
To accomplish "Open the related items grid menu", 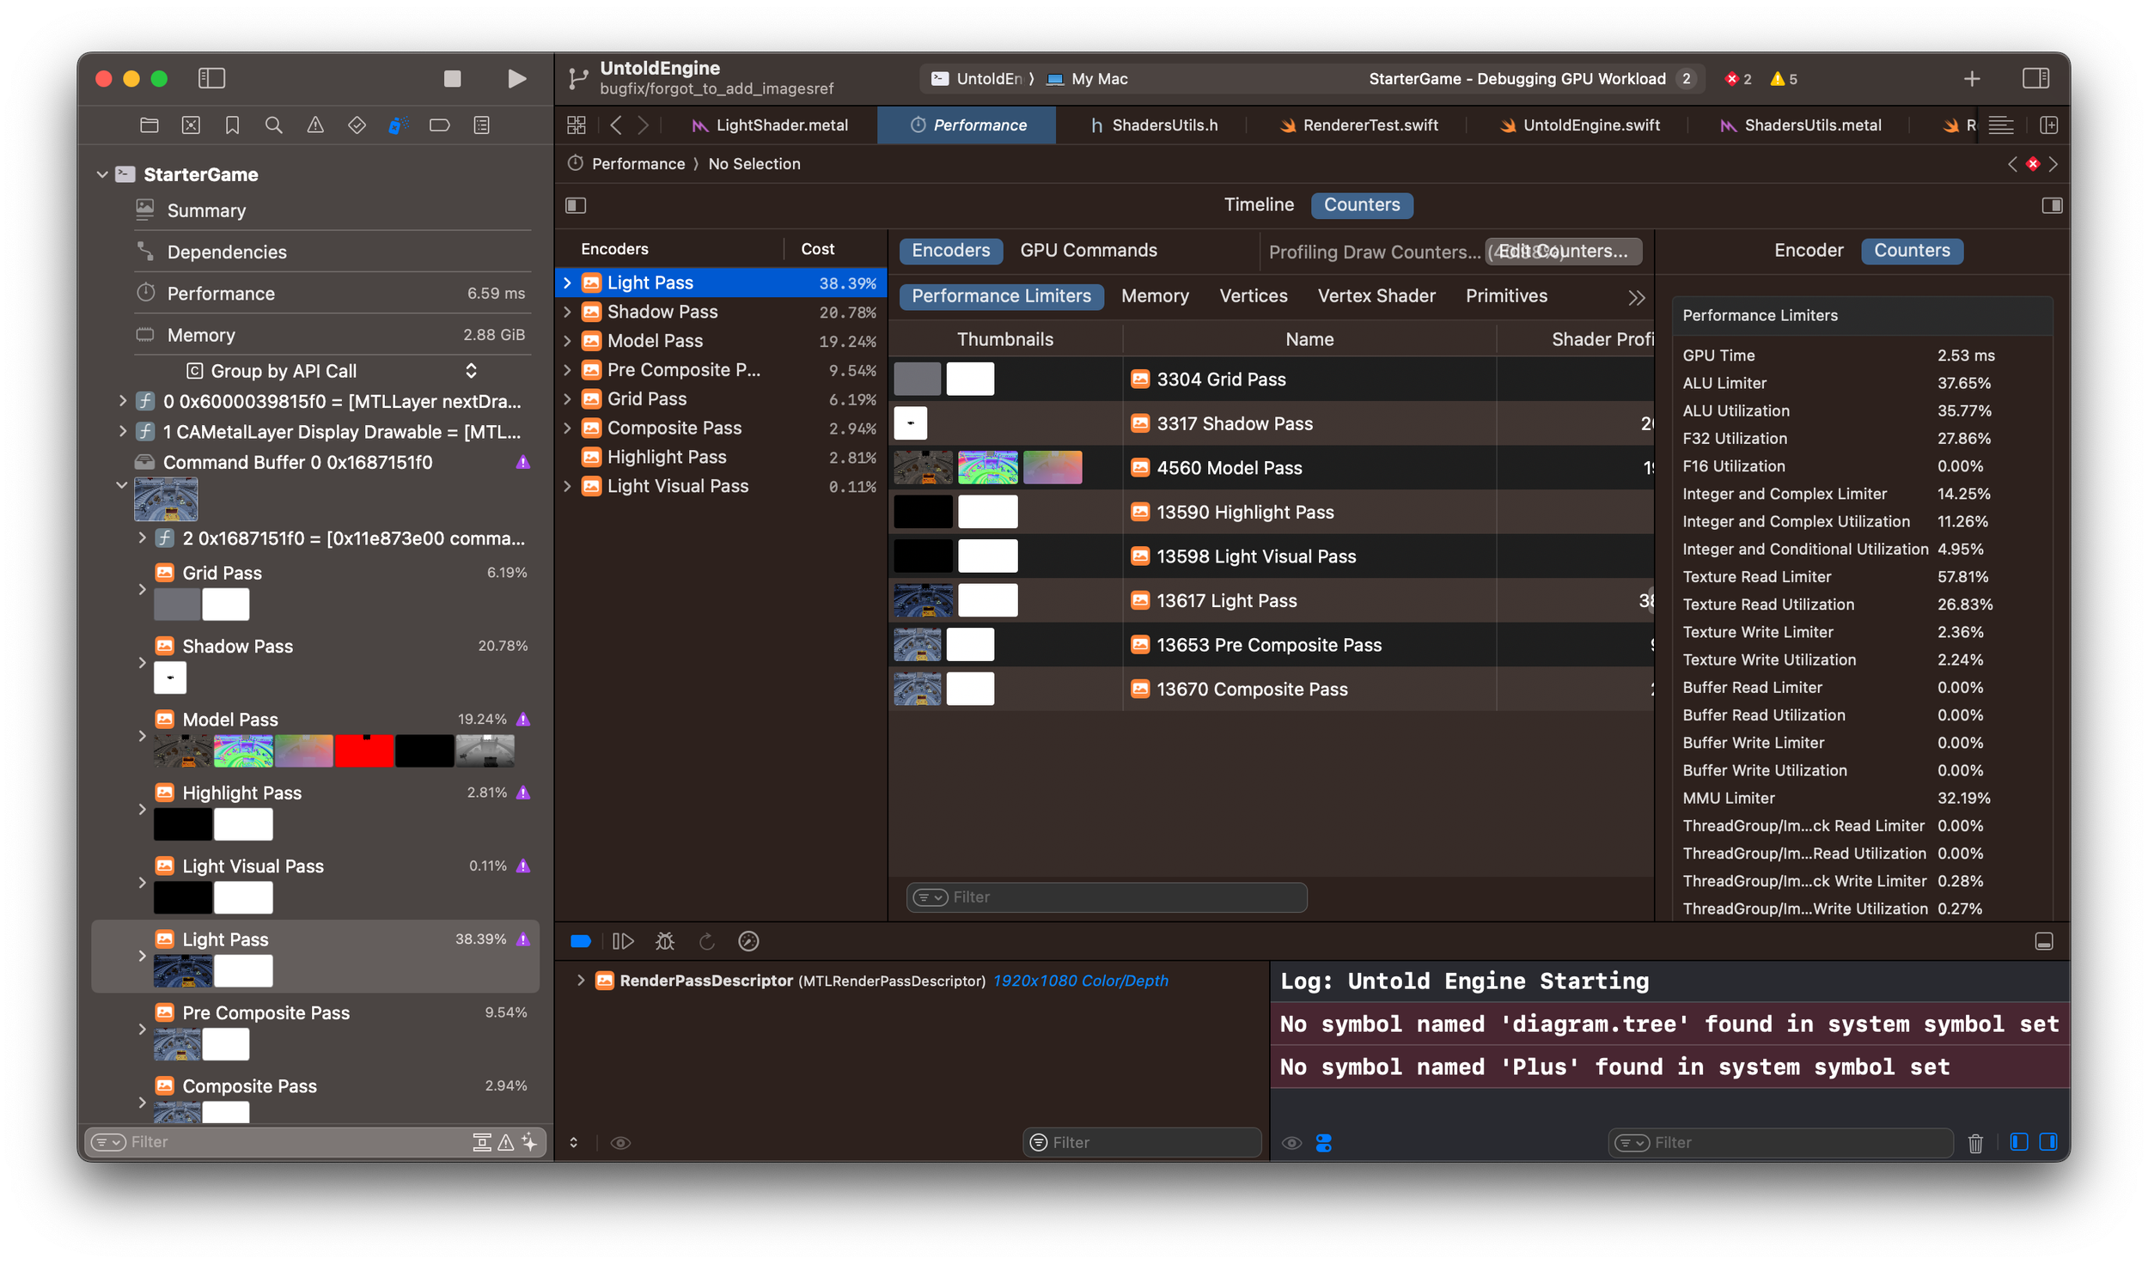I will (577, 125).
